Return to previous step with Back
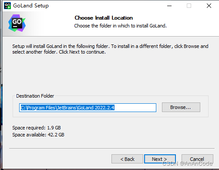This screenshot has width=219, height=170. pyautogui.click(x=127, y=159)
